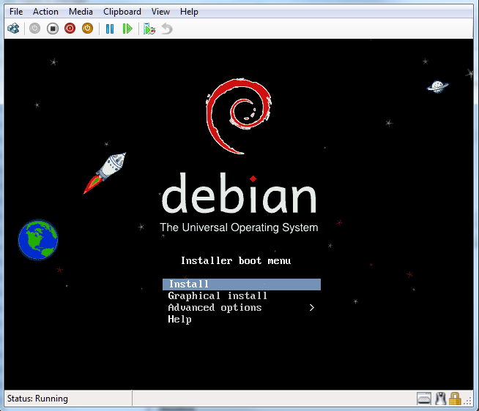Open the Media menu
The image size is (479, 411).
(x=81, y=12)
